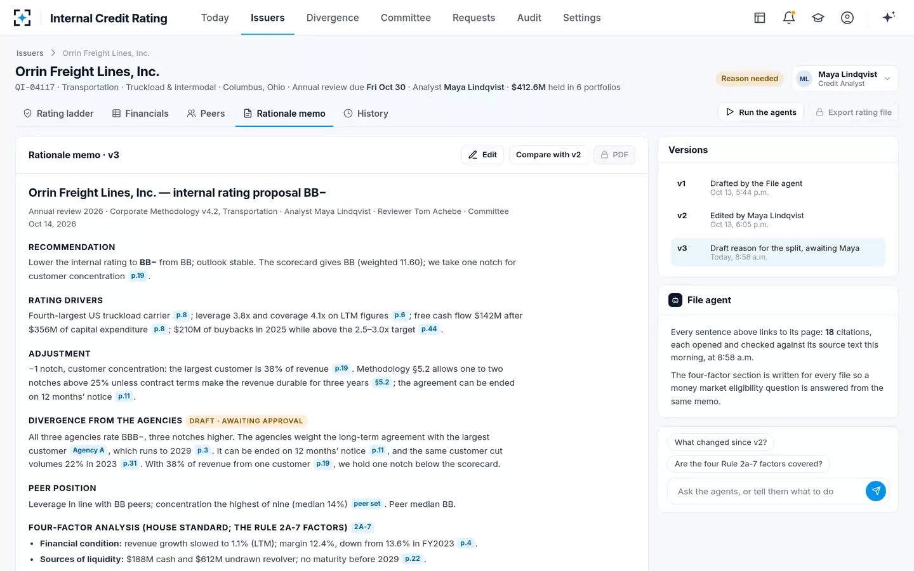Click the Internal Credit Rating logo icon
The height and width of the screenshot is (571, 914).
point(22,18)
